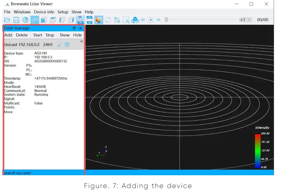Open the Windows menu
Screen dimensions: 289x191
[x=22, y=12]
